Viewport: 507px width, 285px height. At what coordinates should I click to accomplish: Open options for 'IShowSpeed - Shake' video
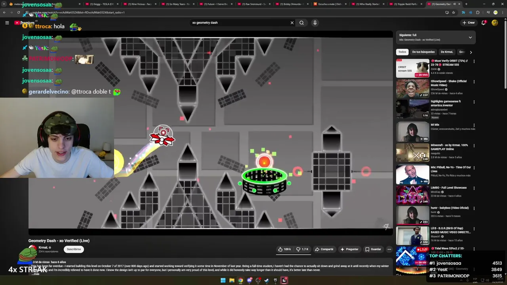tap(474, 82)
